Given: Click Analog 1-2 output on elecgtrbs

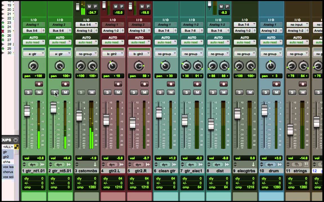Looking at the screenshot, I should coord(245,31).
